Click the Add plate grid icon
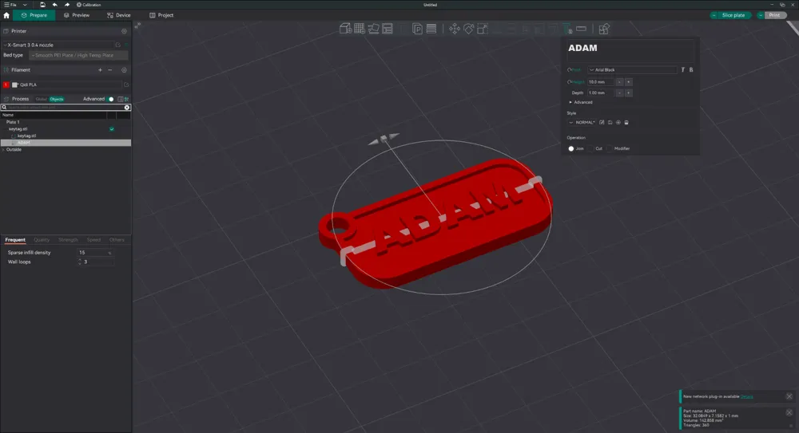The image size is (799, 433). coord(360,29)
